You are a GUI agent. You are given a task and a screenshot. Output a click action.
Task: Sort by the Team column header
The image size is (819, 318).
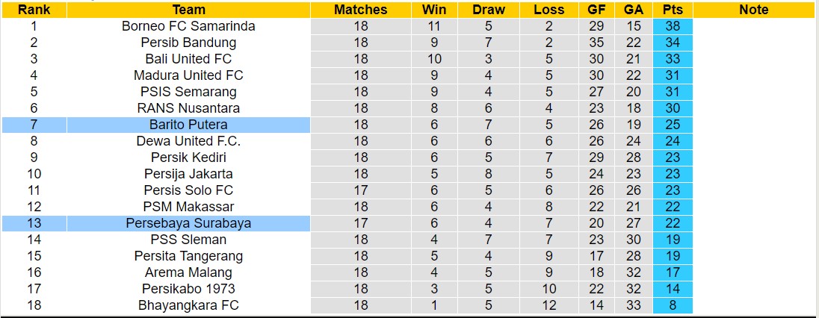(x=188, y=10)
